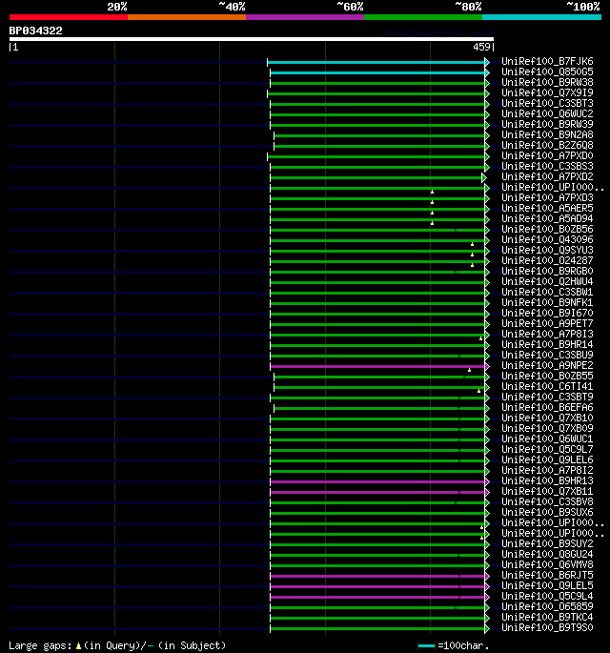610x653 pixels.
Task: Click the UniRef100_B9N2A8 label
Action: click(x=547, y=135)
